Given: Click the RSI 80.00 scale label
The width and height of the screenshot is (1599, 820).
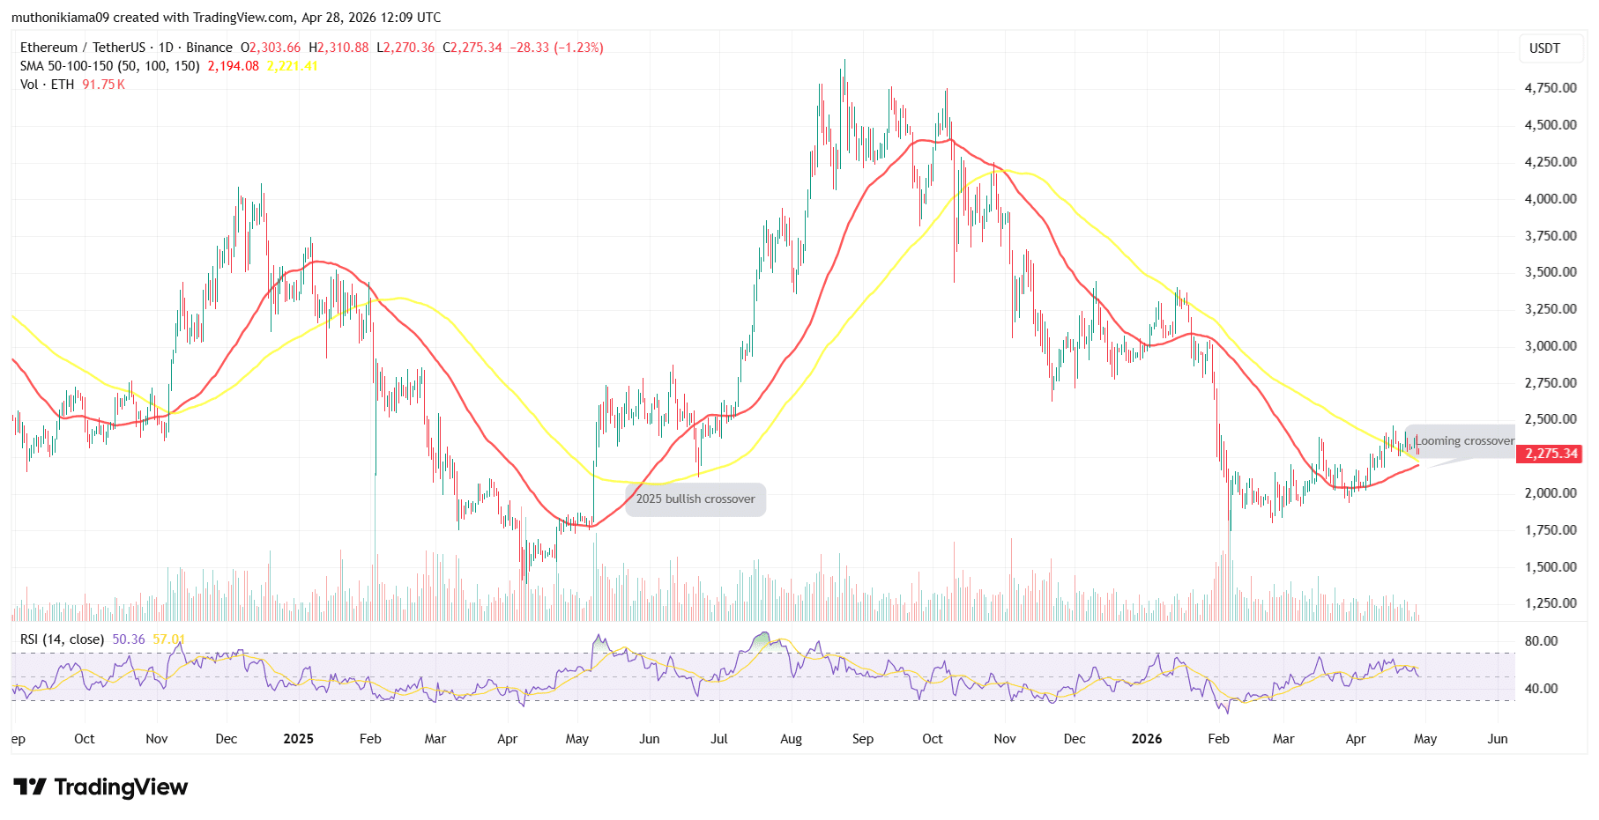Looking at the screenshot, I should pos(1541,641).
